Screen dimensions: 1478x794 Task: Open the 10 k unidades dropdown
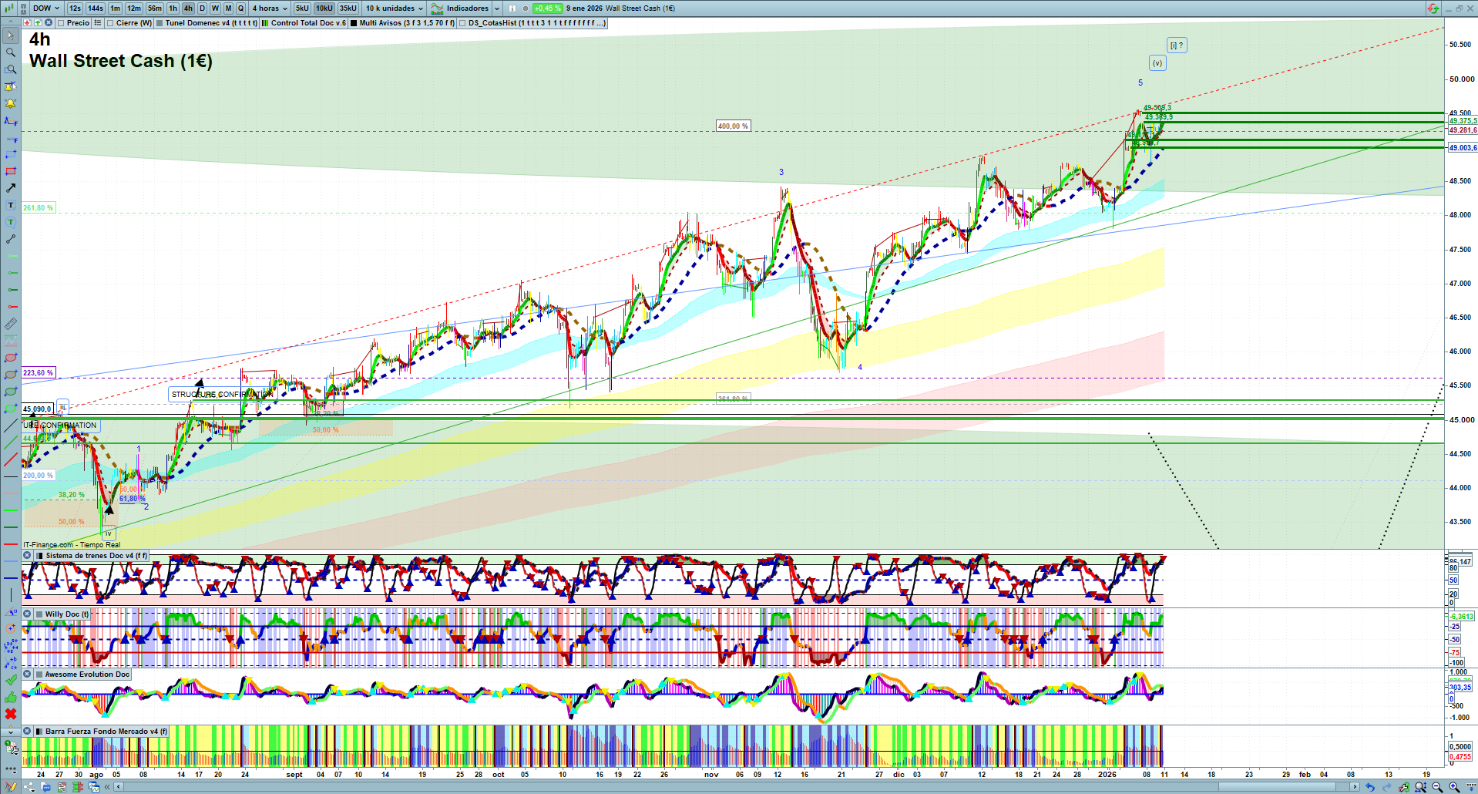click(394, 8)
